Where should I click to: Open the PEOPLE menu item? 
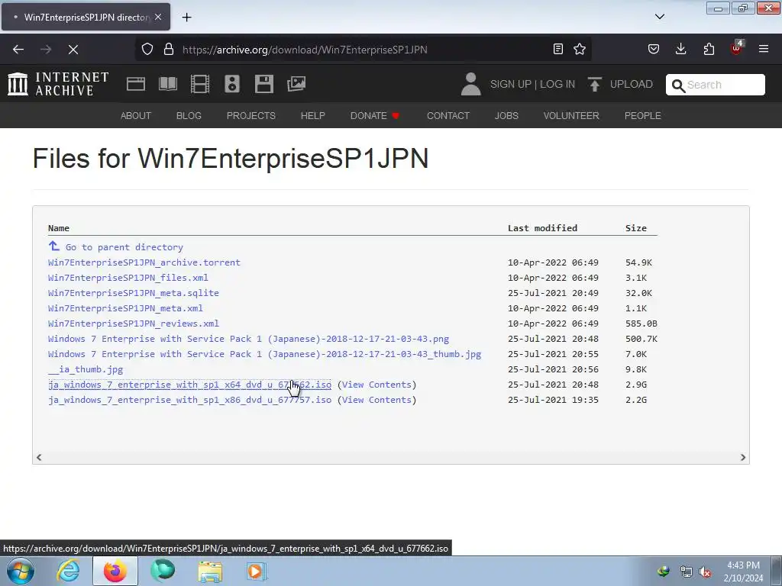(x=642, y=116)
